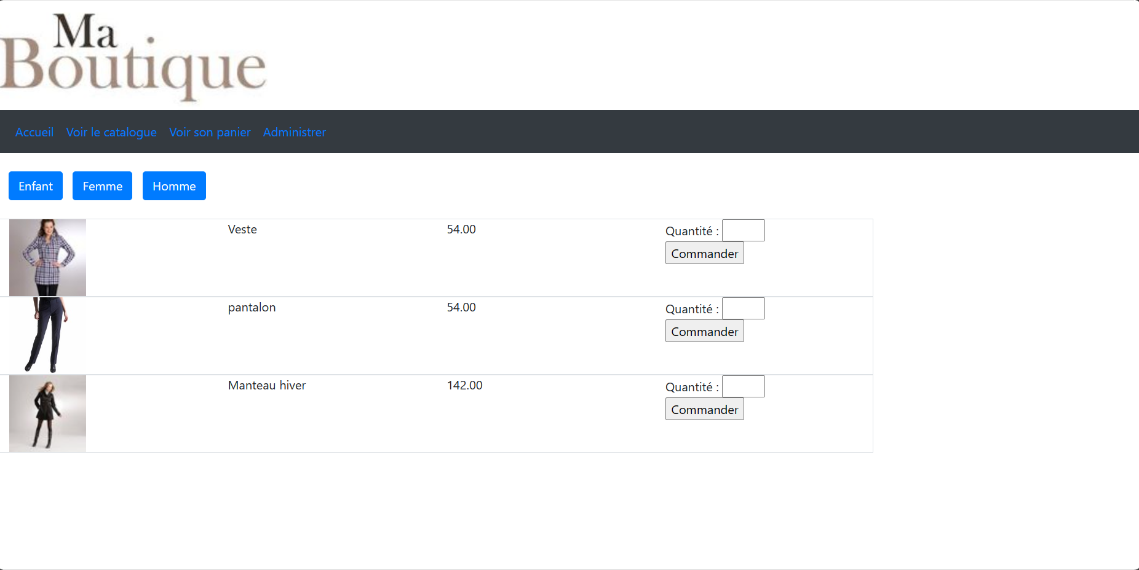Viewport: 1139px width, 570px height.
Task: Open Voir son panier link
Action: [x=210, y=132]
